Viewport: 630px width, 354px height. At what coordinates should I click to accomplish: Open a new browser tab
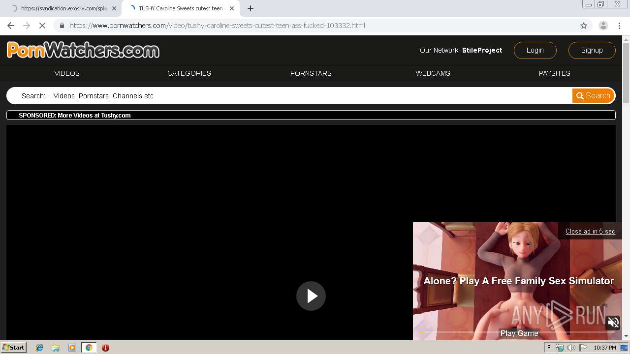[251, 8]
